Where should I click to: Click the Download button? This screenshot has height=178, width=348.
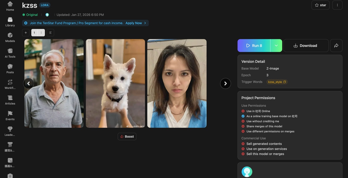(x=306, y=46)
